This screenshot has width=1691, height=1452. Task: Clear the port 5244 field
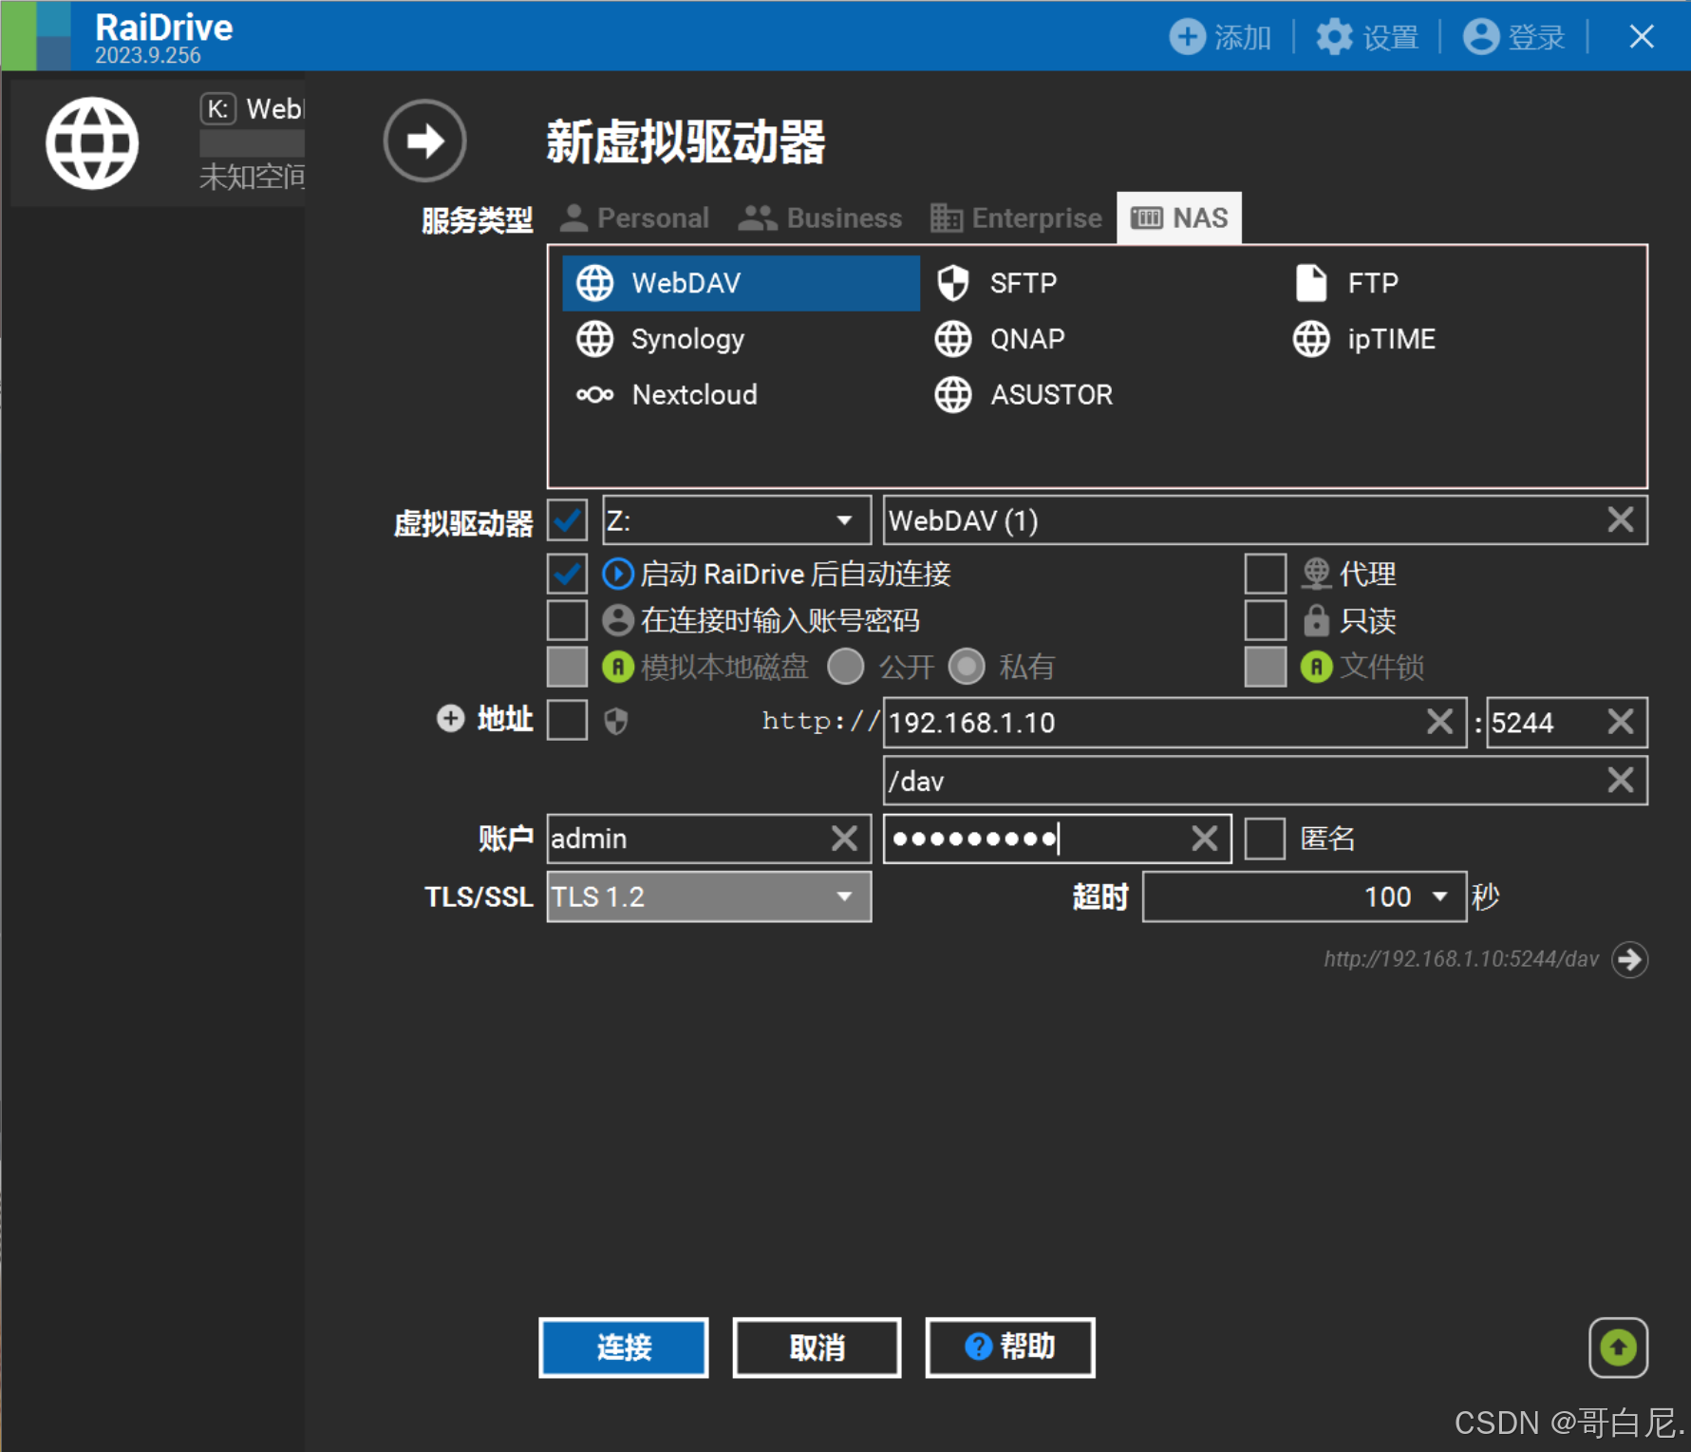(x=1620, y=722)
